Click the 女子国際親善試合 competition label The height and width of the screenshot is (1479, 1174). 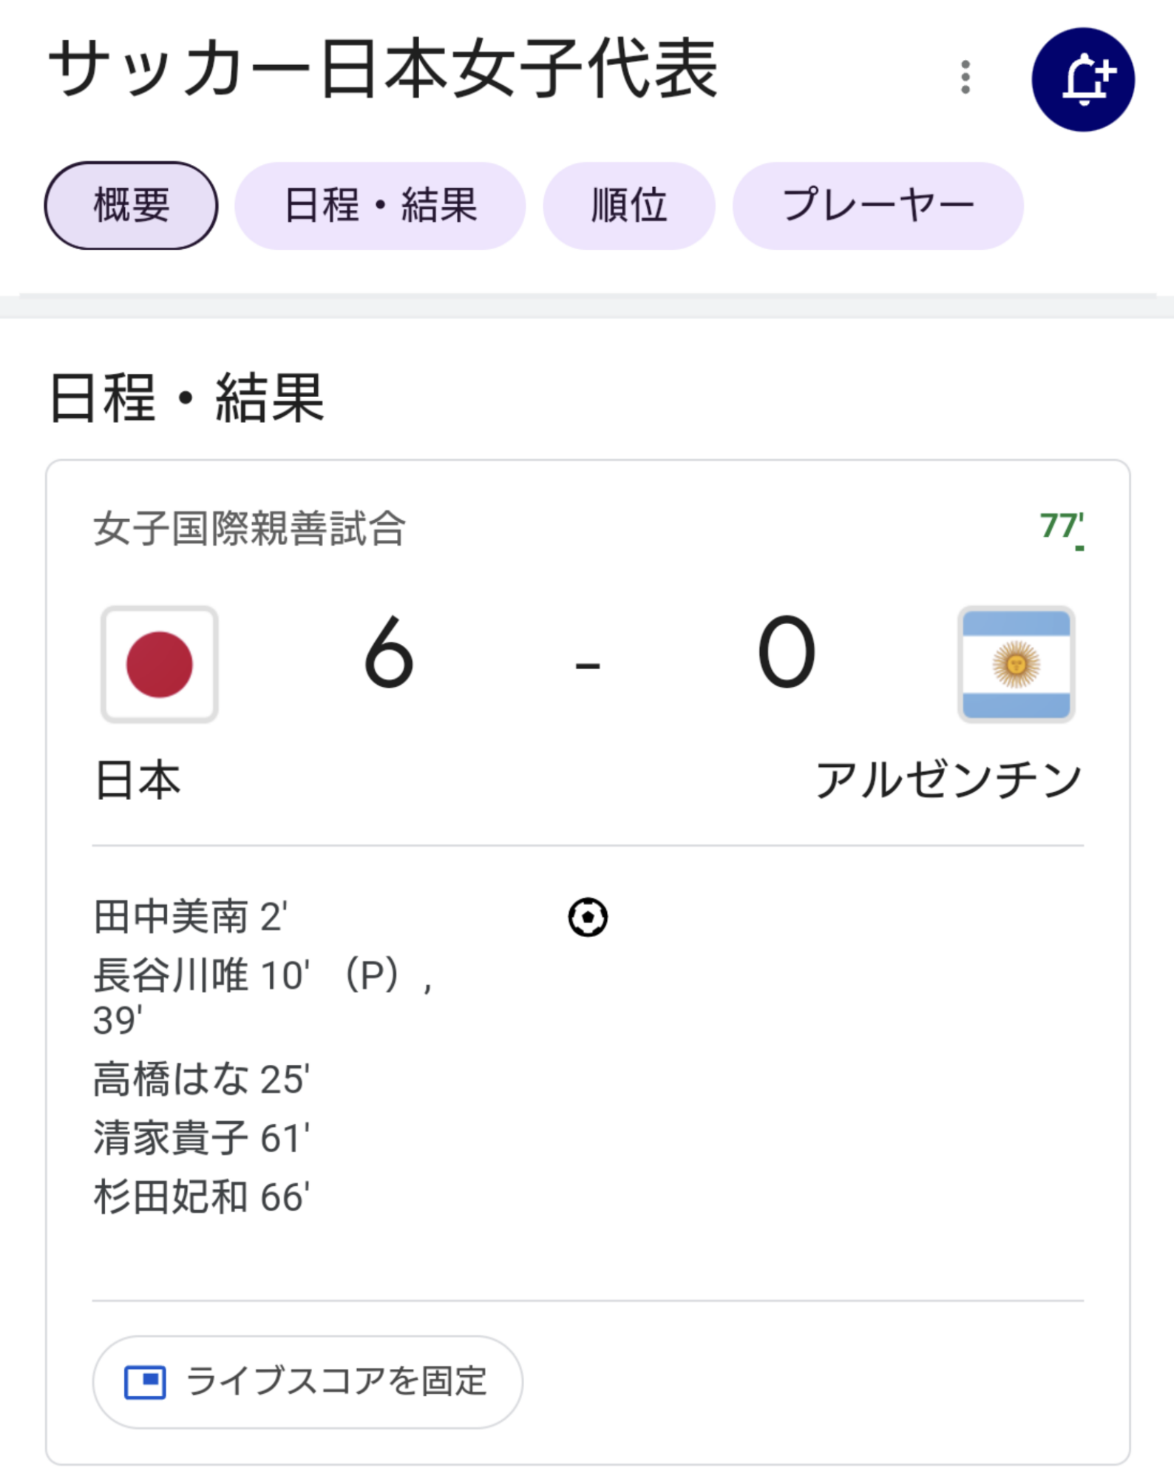point(250,529)
